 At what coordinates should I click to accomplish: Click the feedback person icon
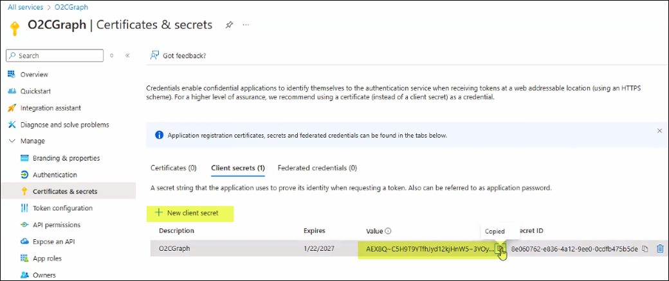[x=154, y=55]
